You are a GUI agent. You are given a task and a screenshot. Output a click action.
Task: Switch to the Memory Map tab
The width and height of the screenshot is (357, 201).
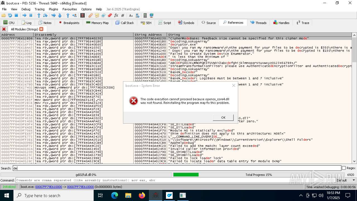point(97,23)
